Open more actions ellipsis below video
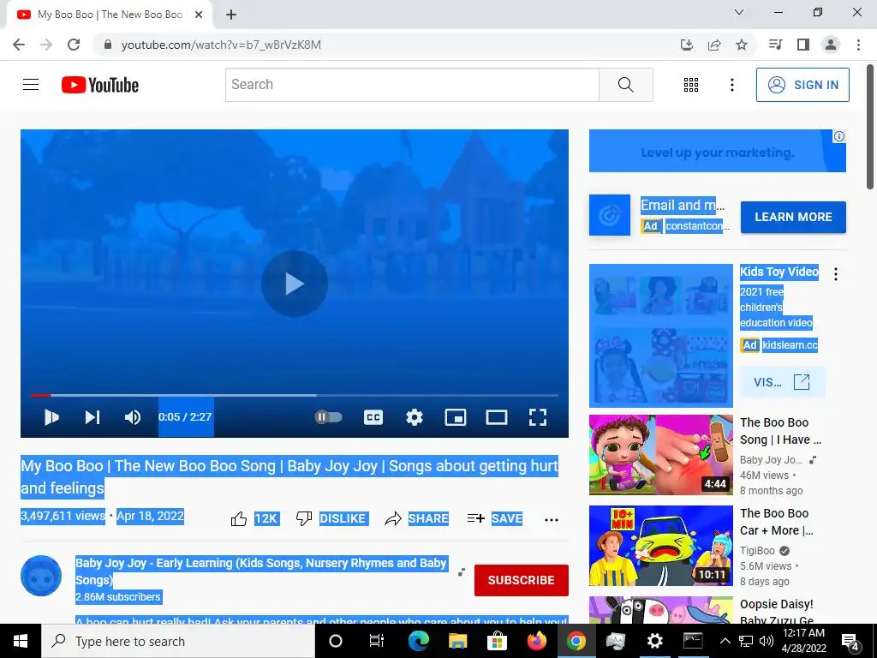Viewport: 877px width, 658px height. (552, 520)
